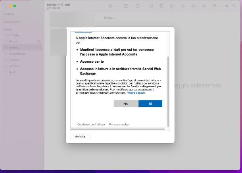Select the Archivio mailbox in sidebar
The width and height of the screenshot is (242, 173).
pos(22,66)
